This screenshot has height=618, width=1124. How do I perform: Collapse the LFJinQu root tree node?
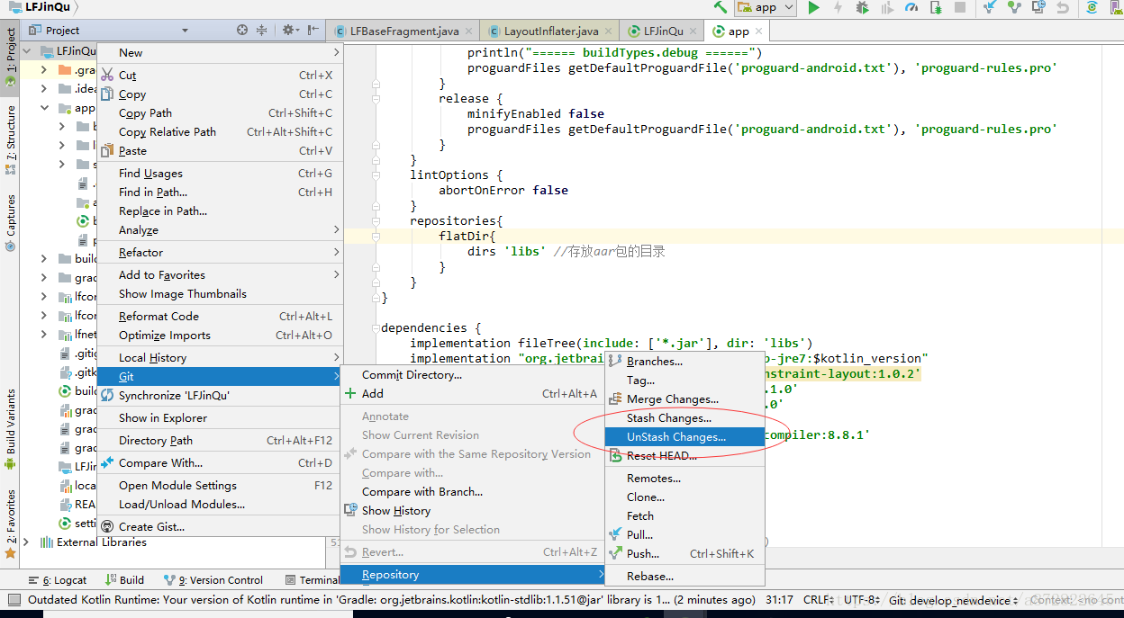tap(26, 51)
